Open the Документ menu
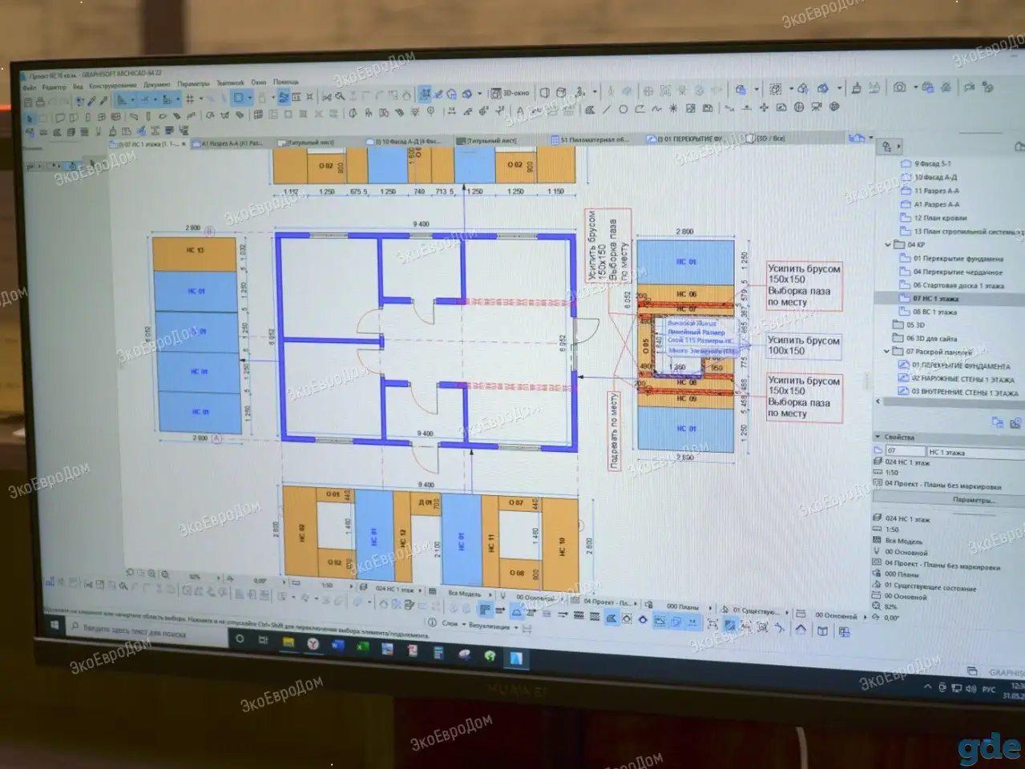This screenshot has height=769, width=1025. (157, 84)
